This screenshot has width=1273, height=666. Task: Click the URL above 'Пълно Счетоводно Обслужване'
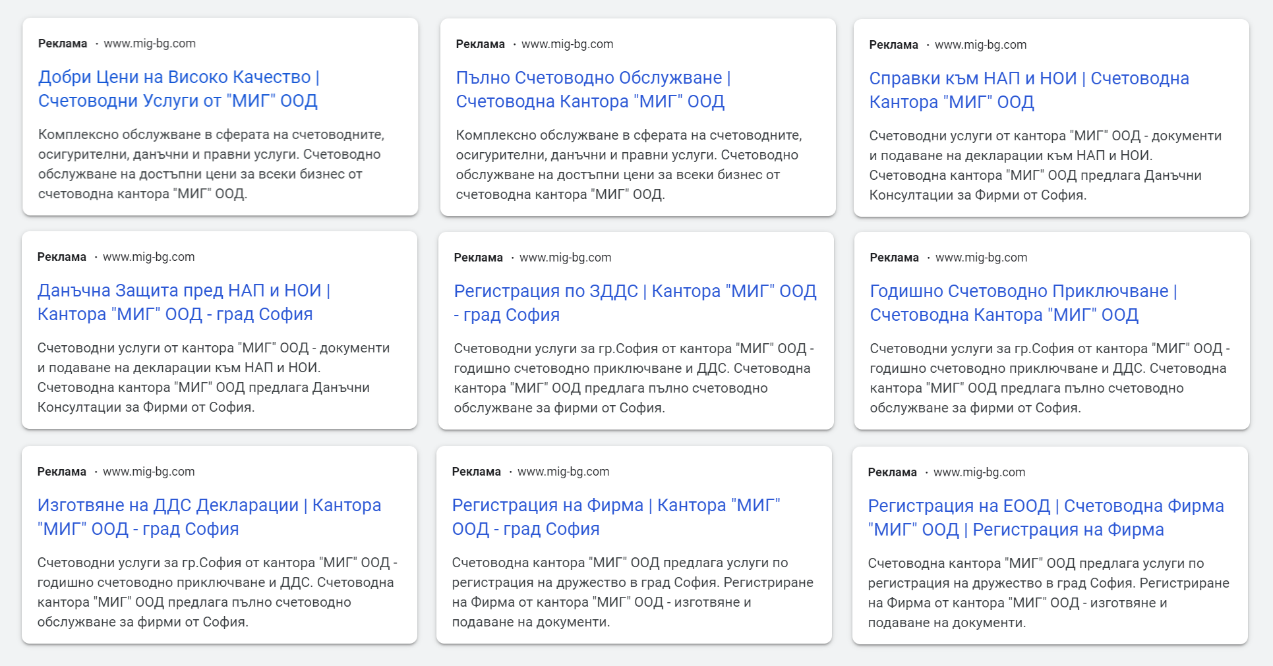click(567, 44)
